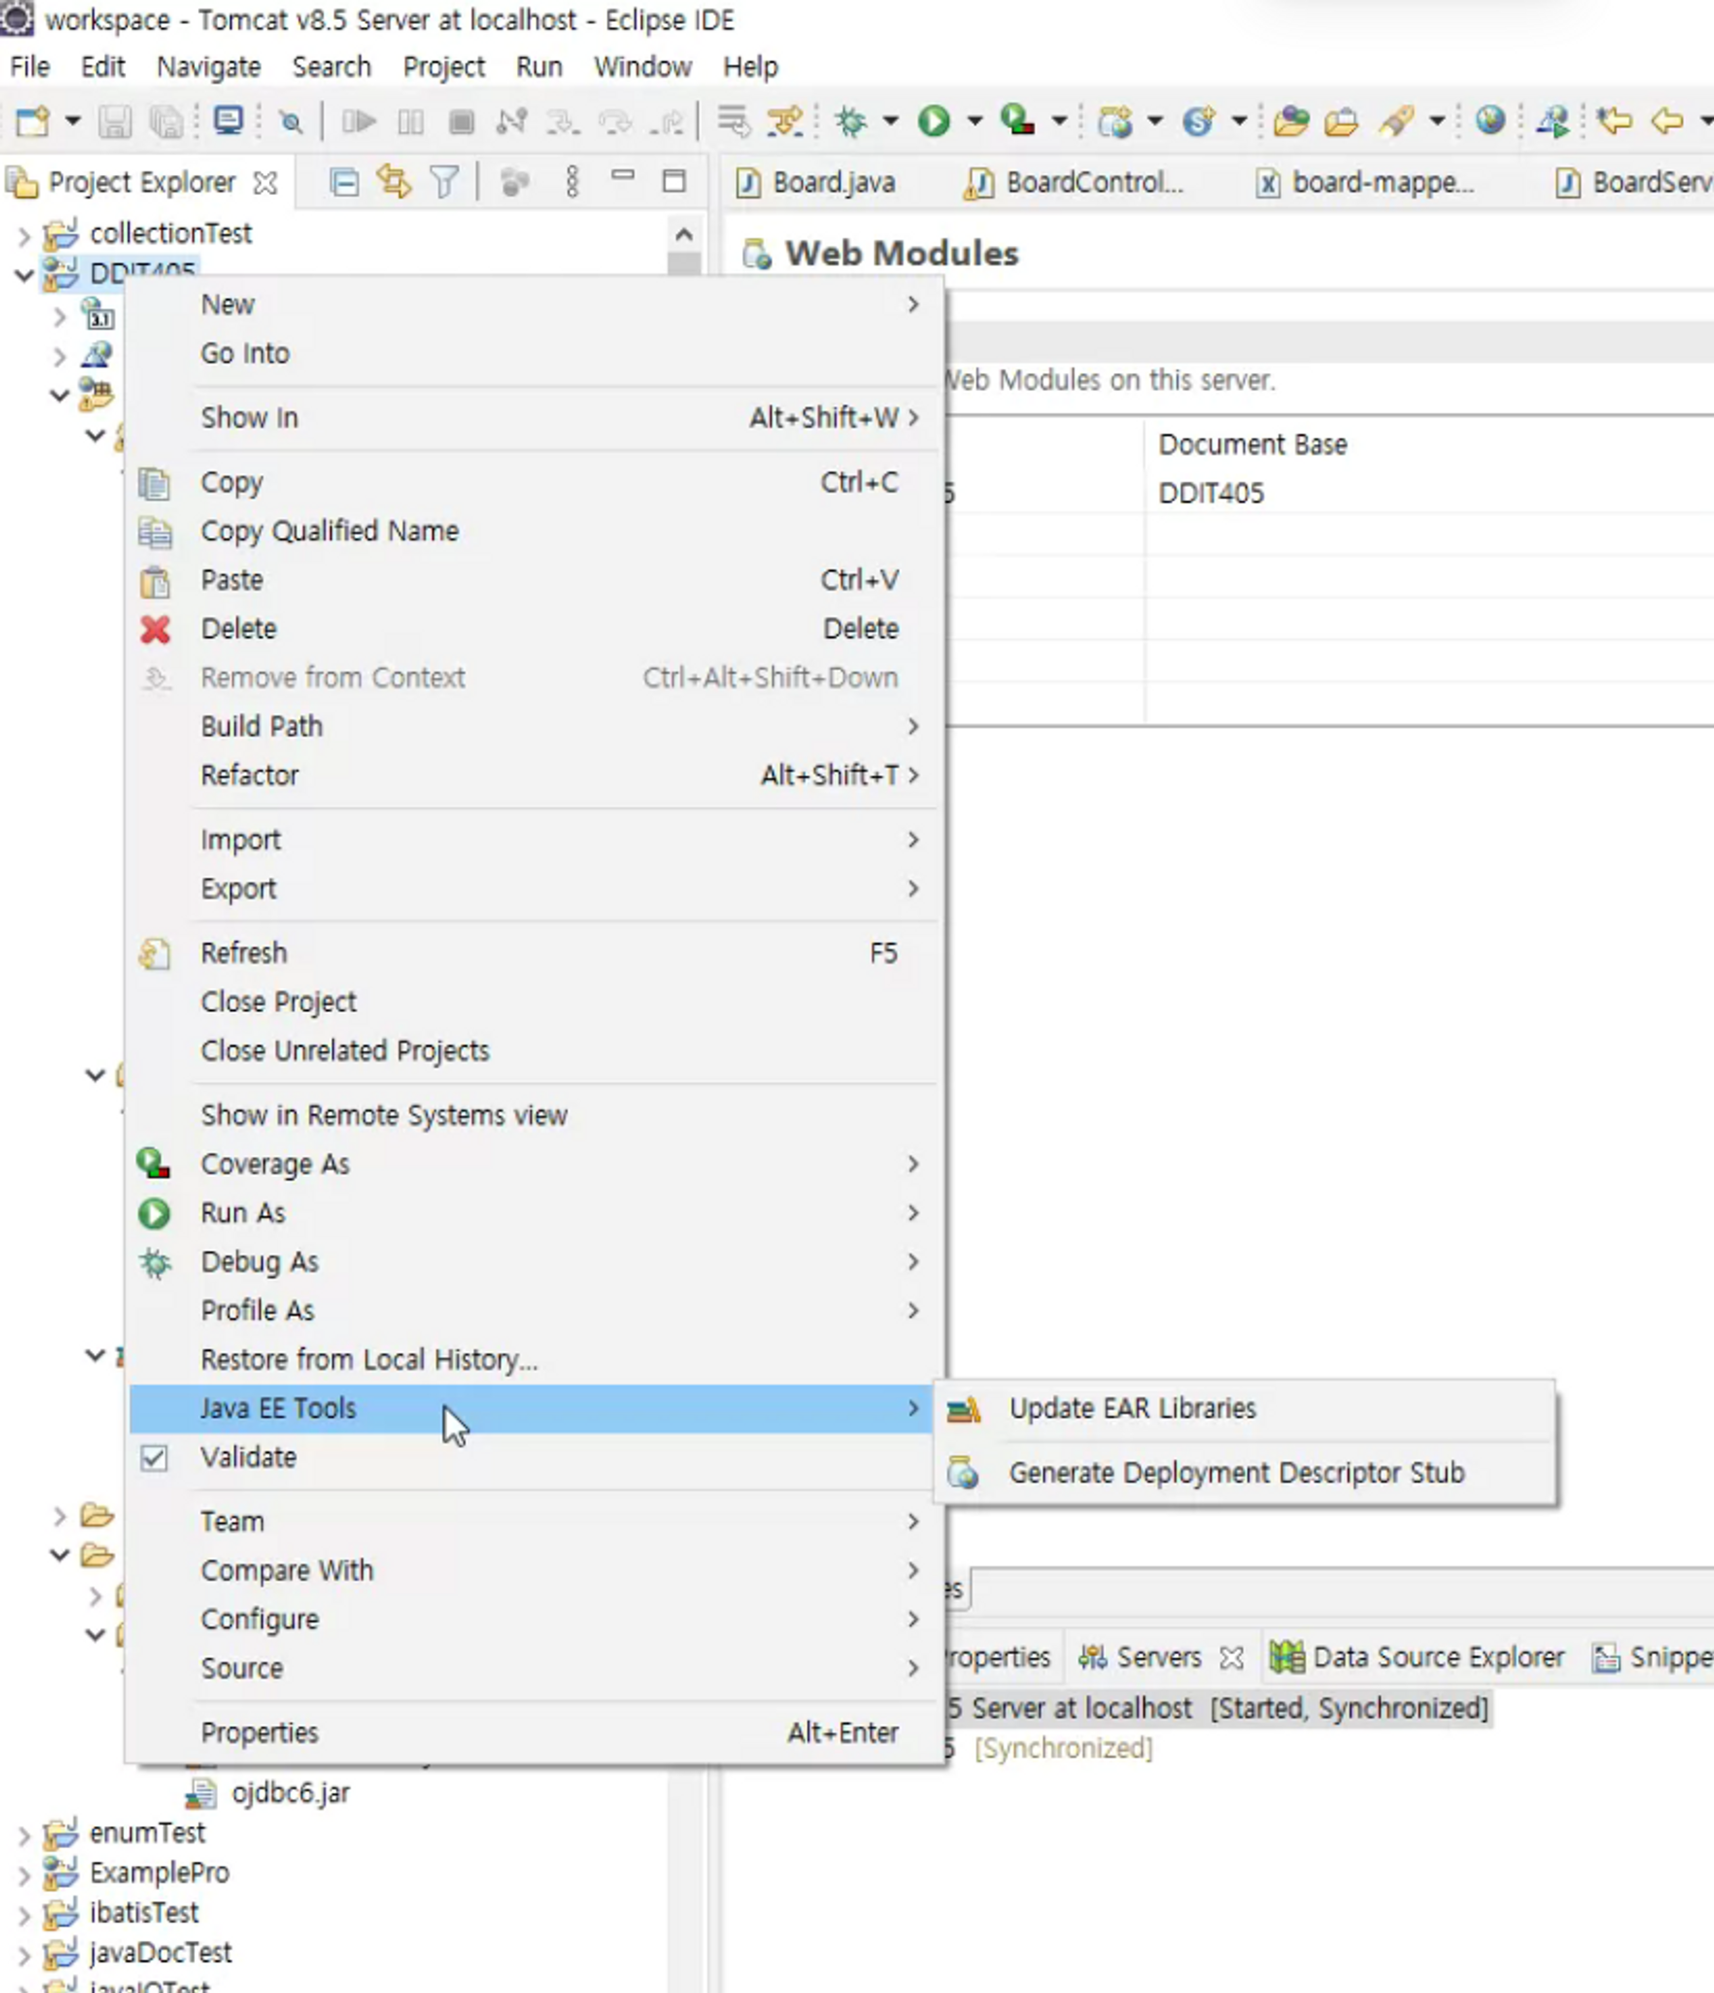This screenshot has height=1993, width=1714.
Task: Click the Document Base column header
Action: 1252,444
